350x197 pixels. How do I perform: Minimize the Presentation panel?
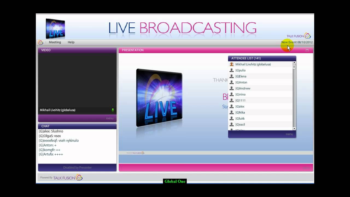click(307, 50)
